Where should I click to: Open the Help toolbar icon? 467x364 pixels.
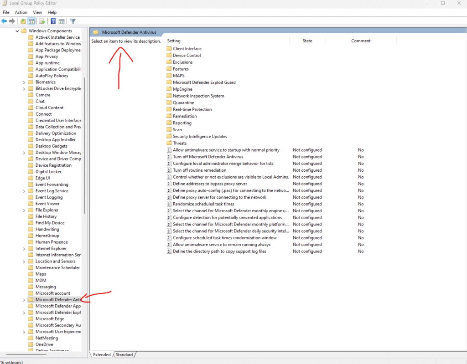[53, 21]
